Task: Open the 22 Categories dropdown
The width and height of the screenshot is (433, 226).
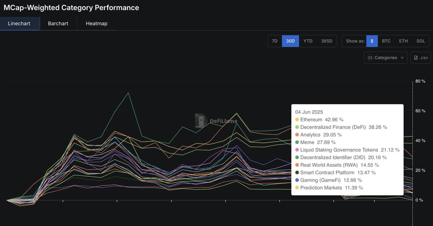Action: pyautogui.click(x=385, y=58)
